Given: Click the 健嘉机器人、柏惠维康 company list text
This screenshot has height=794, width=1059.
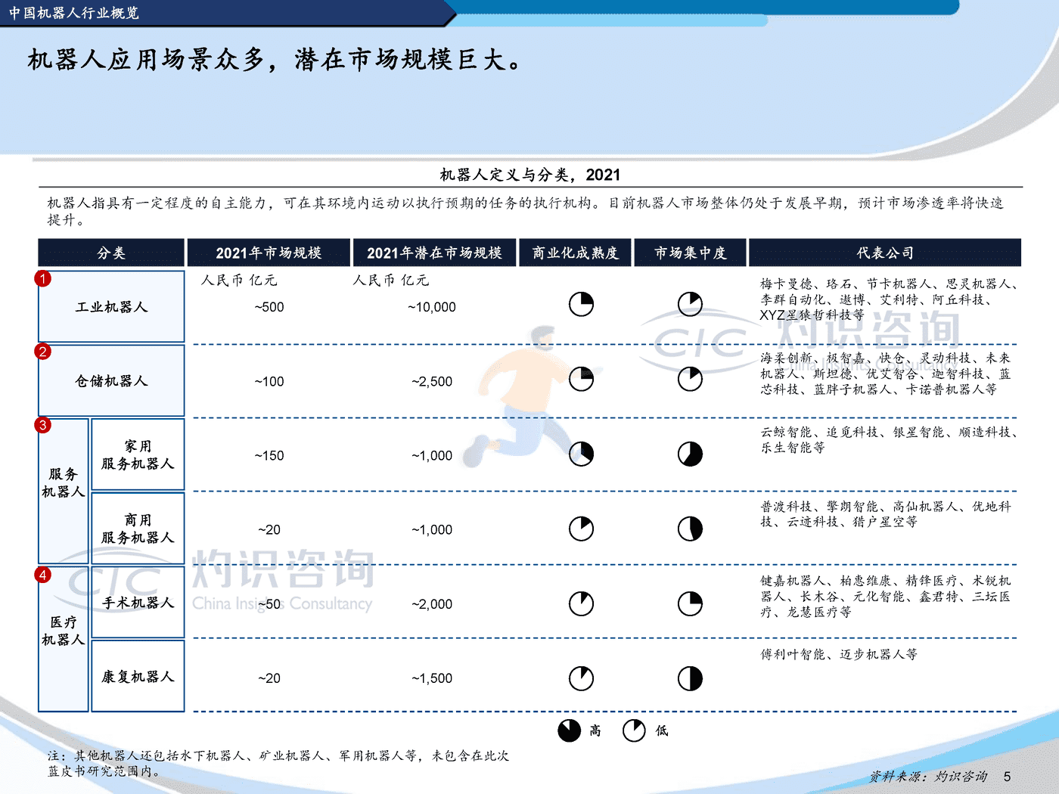Looking at the screenshot, I should point(885,596).
